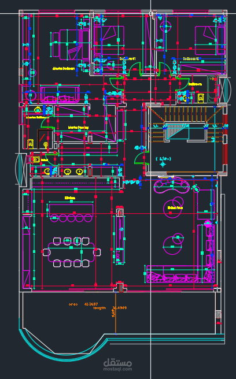Screen dimensions: 236x379
Task: Pick the orange 'area' annotation text
Action: click(x=73, y=304)
